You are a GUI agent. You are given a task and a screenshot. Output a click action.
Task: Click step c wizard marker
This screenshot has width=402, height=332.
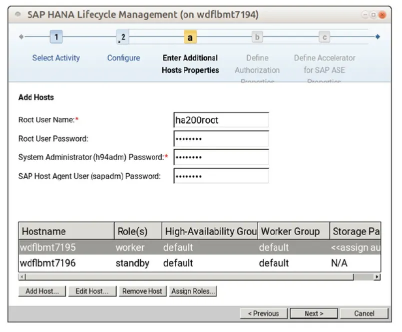click(x=324, y=37)
